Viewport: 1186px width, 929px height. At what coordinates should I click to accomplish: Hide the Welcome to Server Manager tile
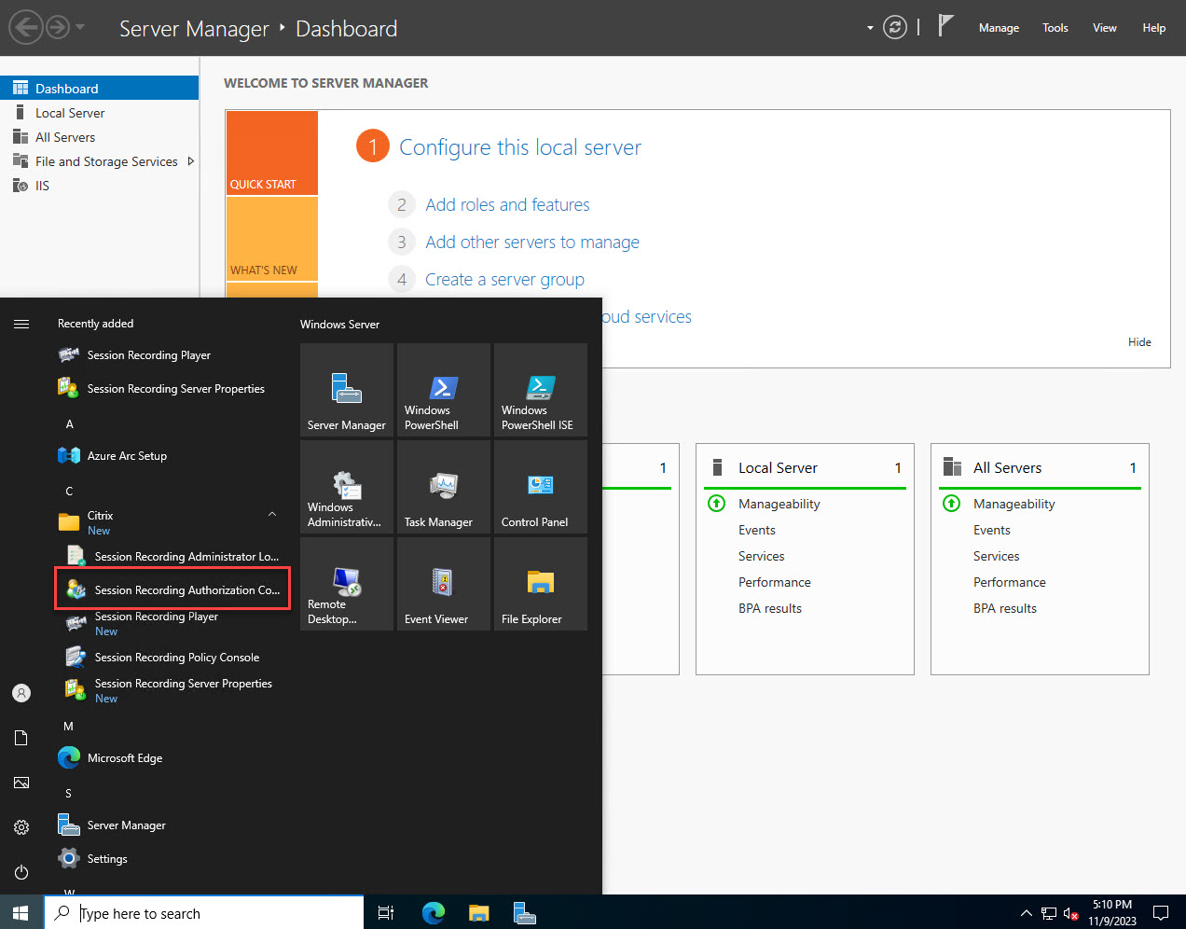point(1138,341)
